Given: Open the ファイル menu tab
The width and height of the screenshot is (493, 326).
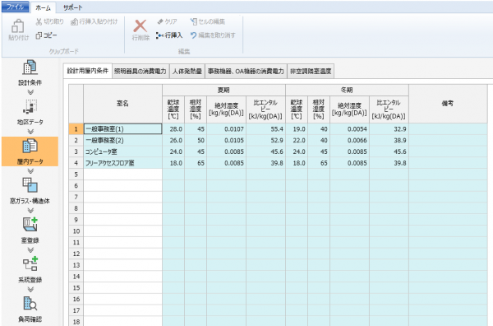Looking at the screenshot, I should click(x=15, y=7).
